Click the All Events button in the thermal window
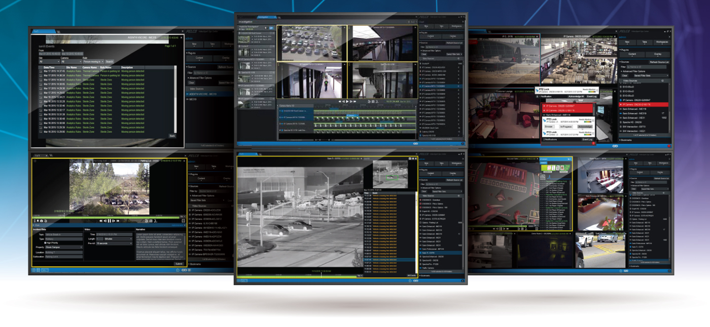The height and width of the screenshot is (327, 710). [411, 275]
